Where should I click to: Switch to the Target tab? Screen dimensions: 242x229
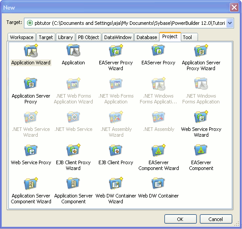[x=46, y=37]
